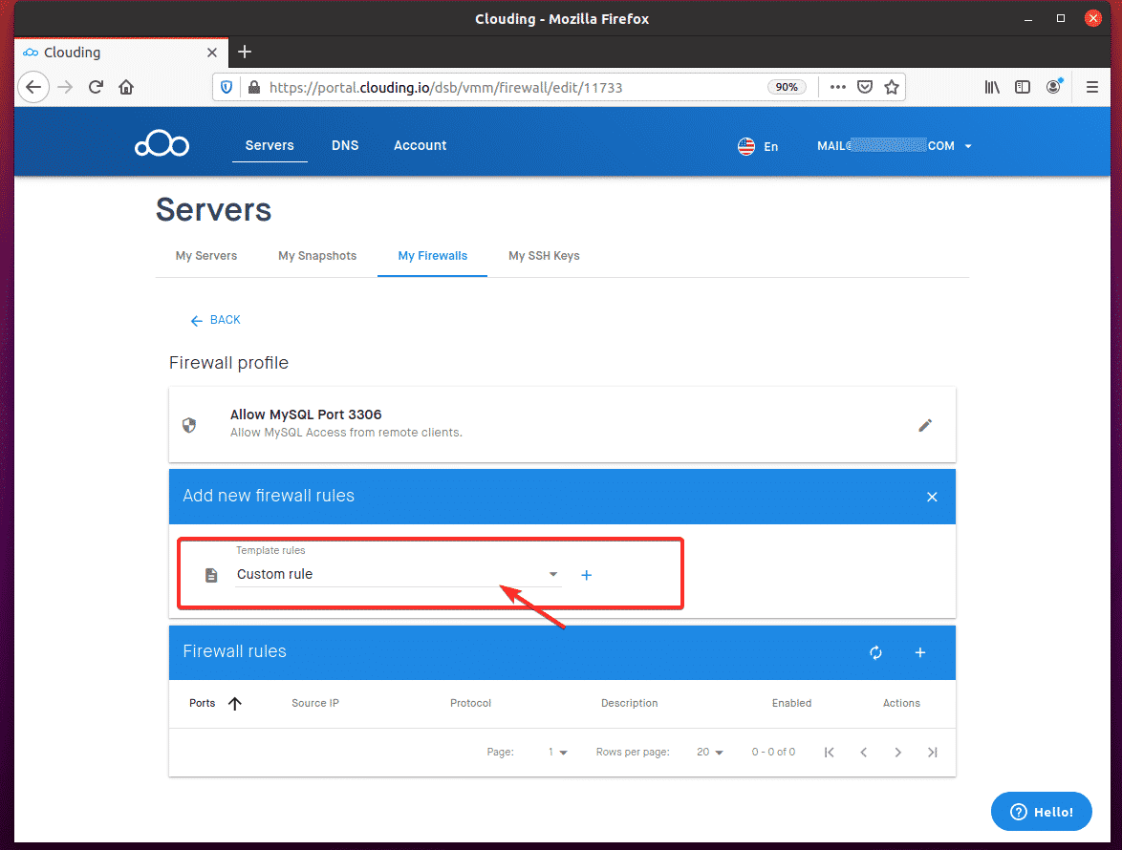Bookmark this page with the star icon
The width and height of the screenshot is (1122, 850).
point(892,87)
